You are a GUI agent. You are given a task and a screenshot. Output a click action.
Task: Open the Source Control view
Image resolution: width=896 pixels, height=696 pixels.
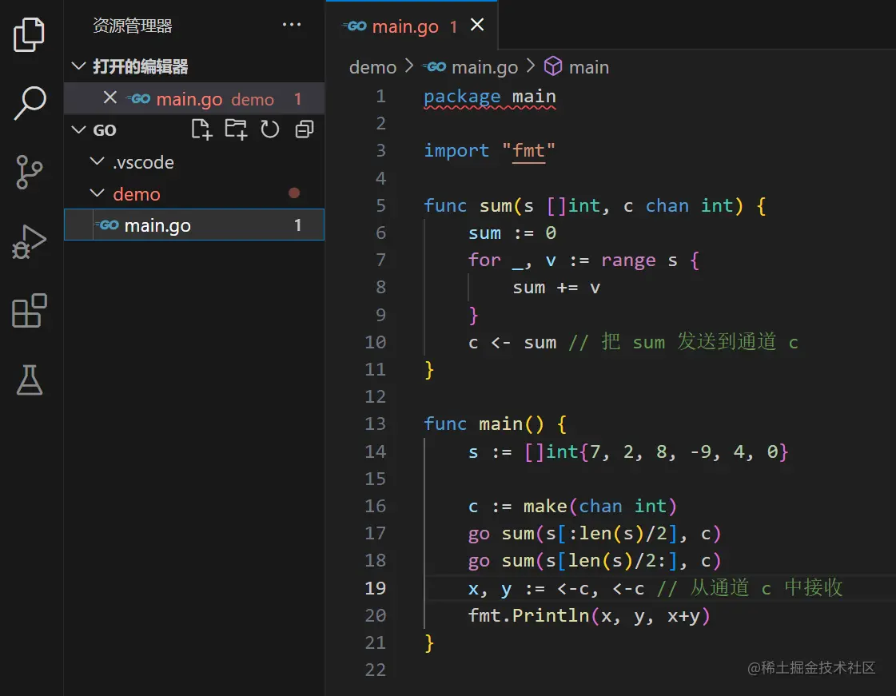coord(29,172)
